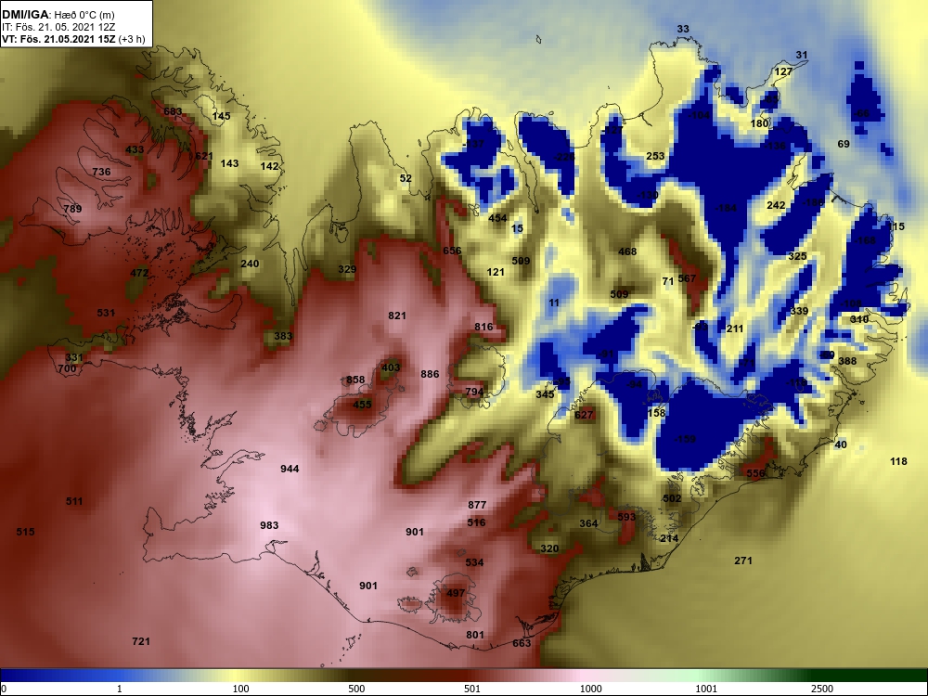Click the 455 value label
The width and height of the screenshot is (928, 696).
click(x=362, y=405)
